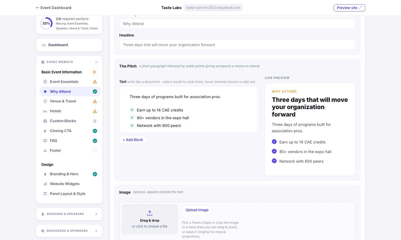The height and width of the screenshot is (240, 401).
Task: Click the Panel Layout & Style icon
Action: point(45,194)
